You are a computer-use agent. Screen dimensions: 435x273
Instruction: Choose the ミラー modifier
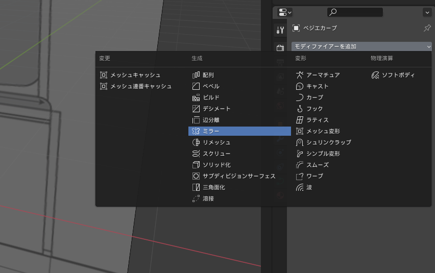tap(239, 131)
